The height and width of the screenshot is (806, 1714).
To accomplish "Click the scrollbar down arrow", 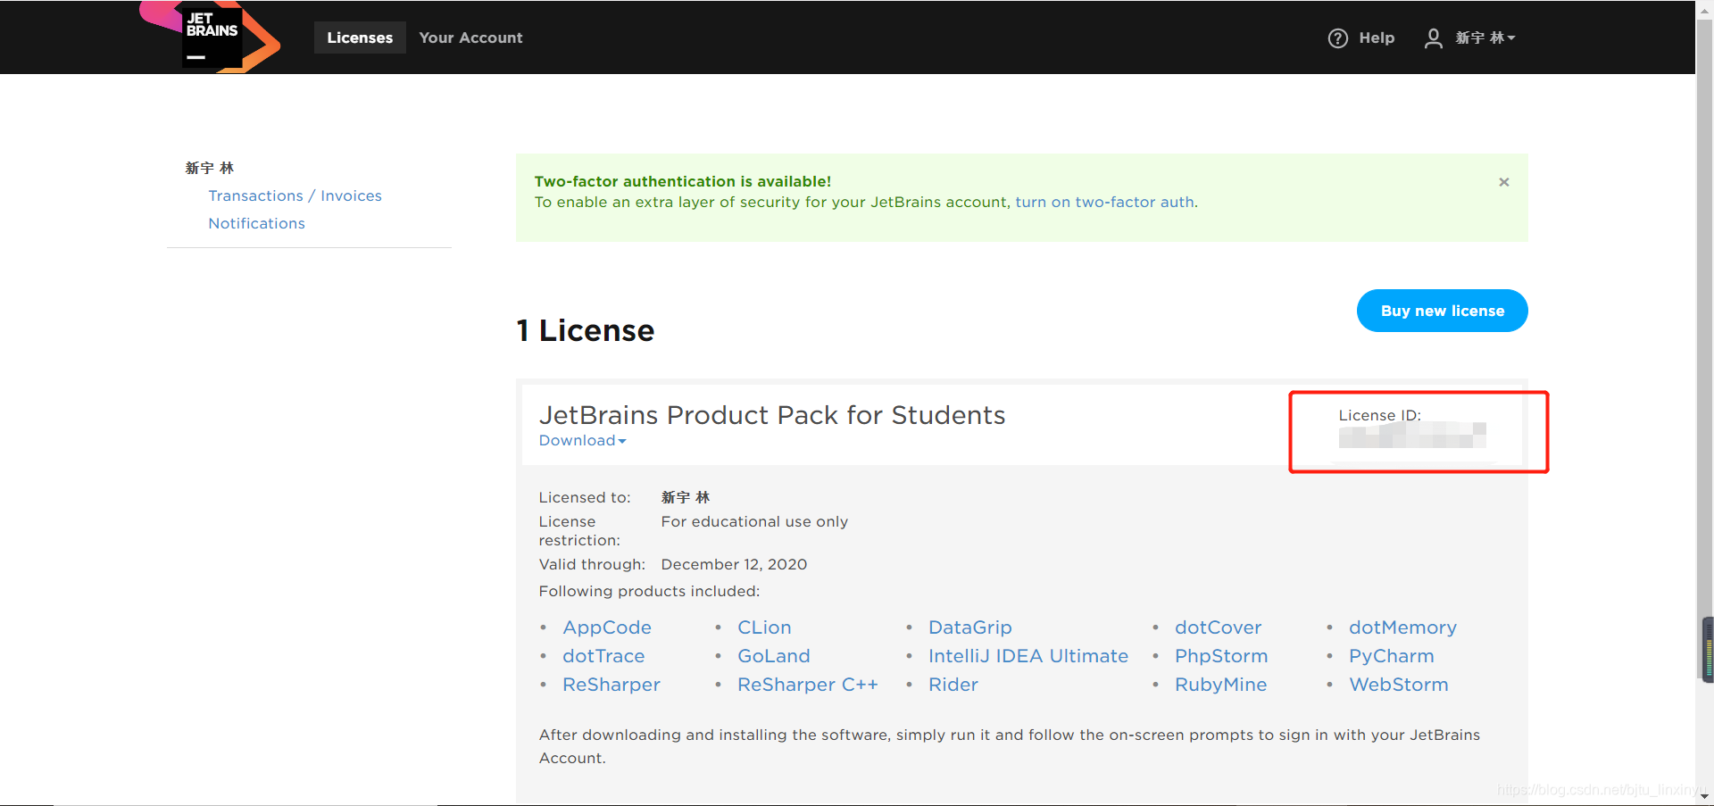I will (x=1705, y=796).
